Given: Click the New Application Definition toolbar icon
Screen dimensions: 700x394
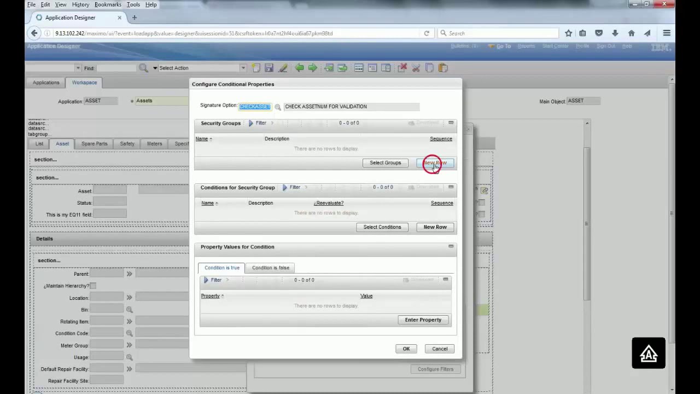Looking at the screenshot, I should pos(256,68).
